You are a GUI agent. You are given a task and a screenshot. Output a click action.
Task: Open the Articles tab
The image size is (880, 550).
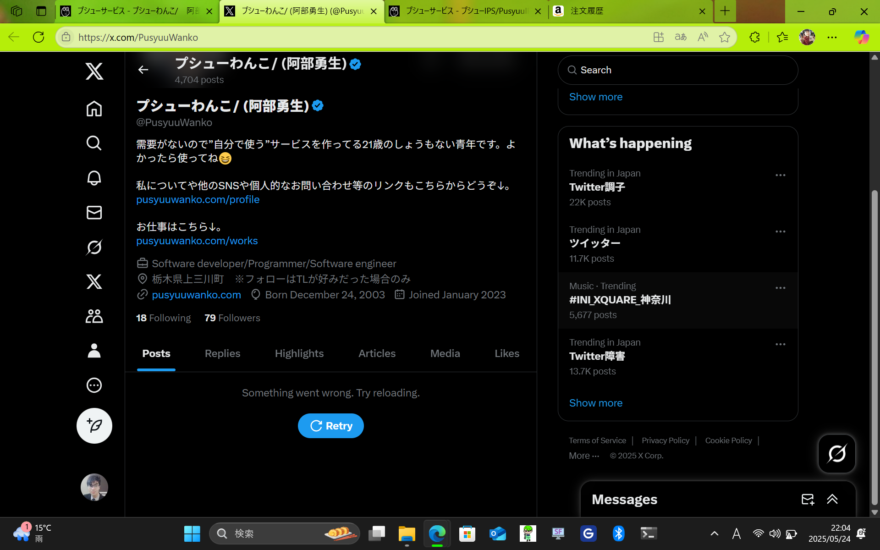[x=377, y=353]
